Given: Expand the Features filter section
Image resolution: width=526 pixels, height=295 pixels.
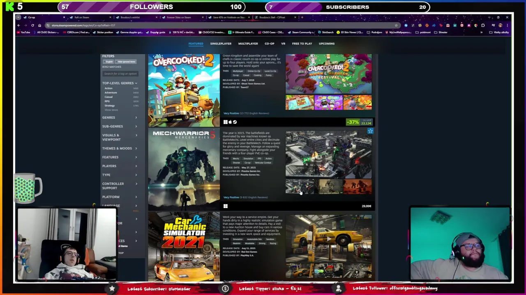Looking at the screenshot, I should pos(120,157).
